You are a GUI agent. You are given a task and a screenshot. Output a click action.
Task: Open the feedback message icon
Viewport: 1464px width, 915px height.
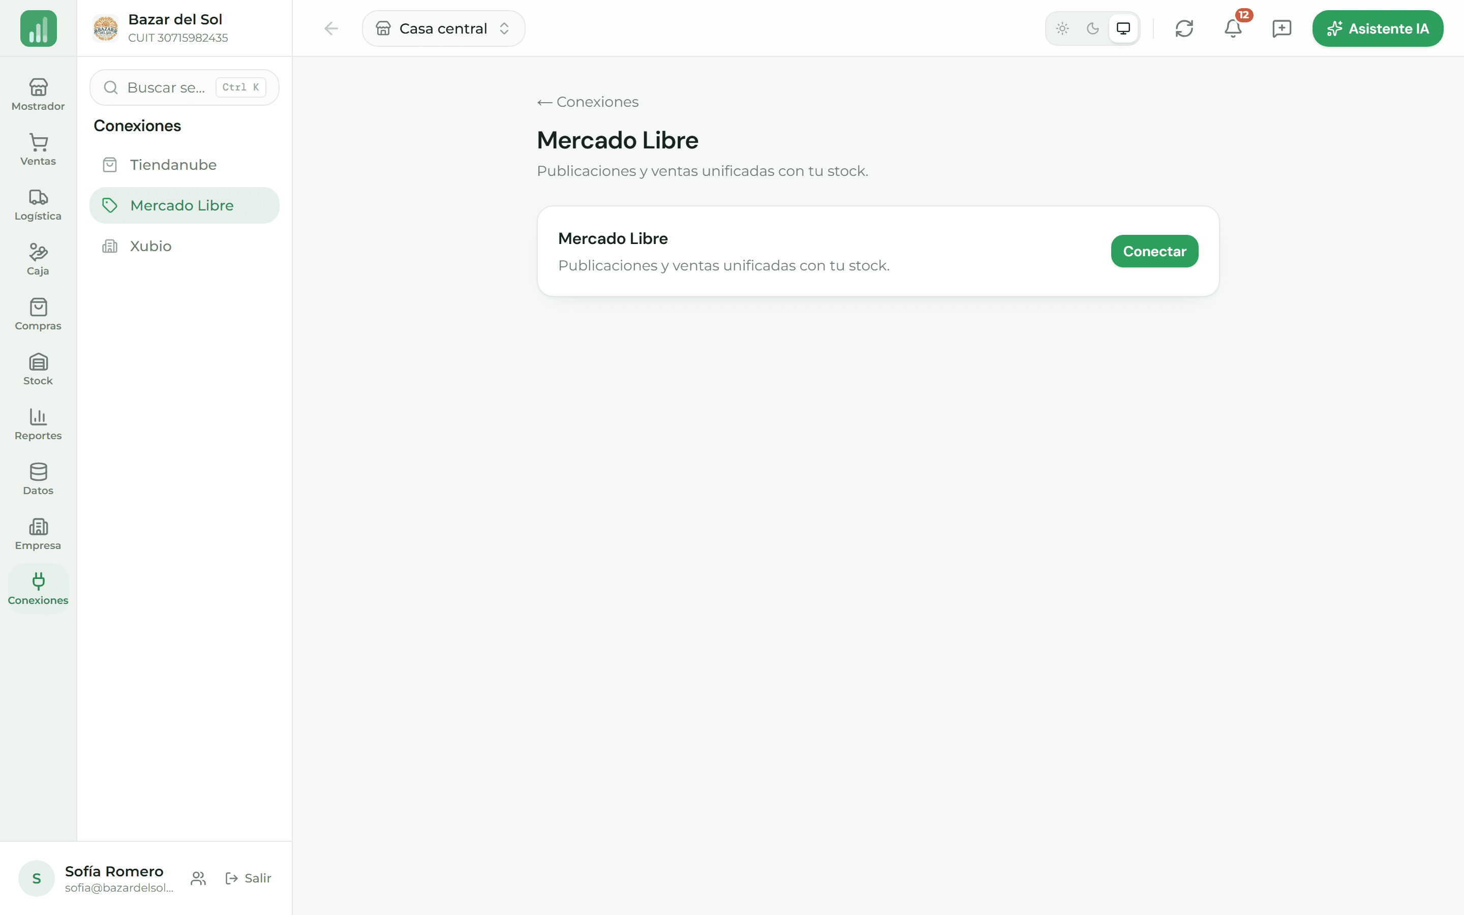coord(1282,28)
